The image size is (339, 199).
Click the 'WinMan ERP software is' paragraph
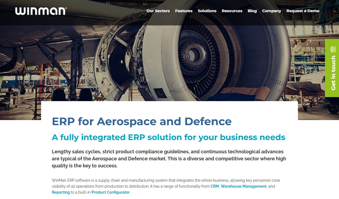(166, 186)
